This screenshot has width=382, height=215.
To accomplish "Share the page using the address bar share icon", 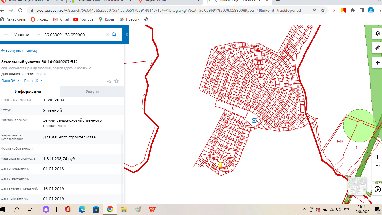I will (314, 10).
